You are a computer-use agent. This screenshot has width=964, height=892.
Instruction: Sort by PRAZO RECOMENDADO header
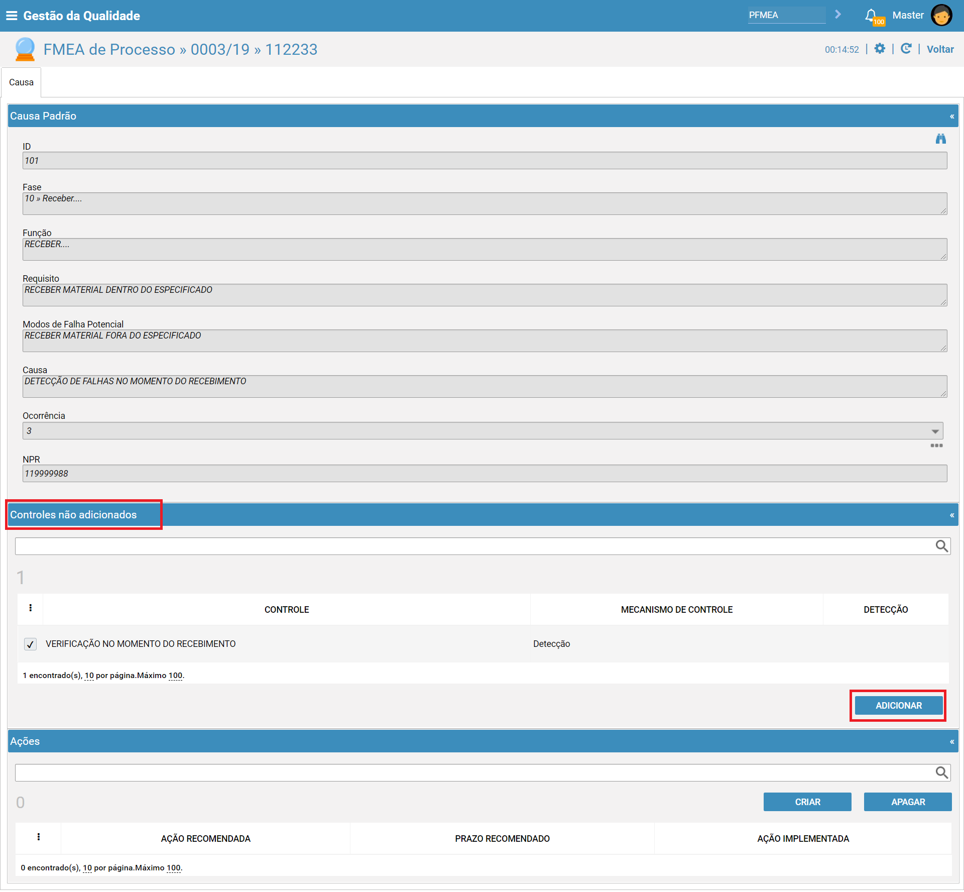(x=502, y=839)
